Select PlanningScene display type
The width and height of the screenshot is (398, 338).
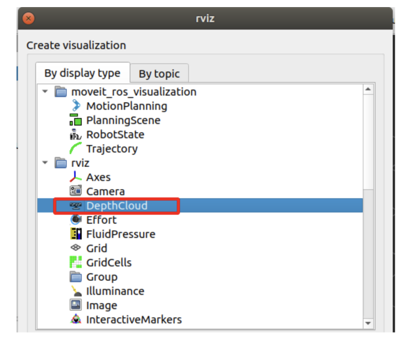point(123,120)
